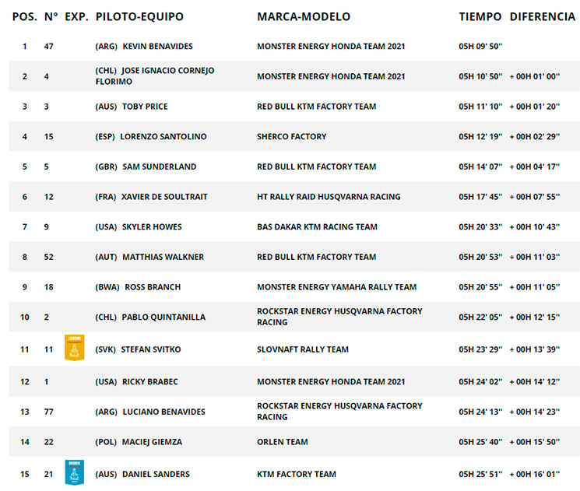Click the TIEMPO column header
This screenshot has height=491, width=580.
480,16
